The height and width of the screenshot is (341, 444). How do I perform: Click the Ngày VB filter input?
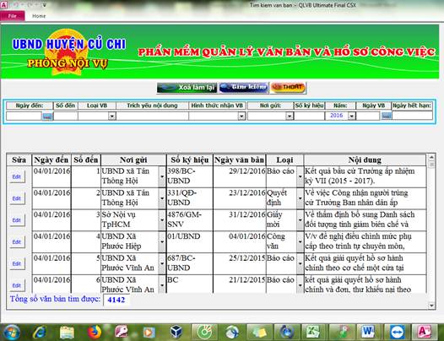368,116
